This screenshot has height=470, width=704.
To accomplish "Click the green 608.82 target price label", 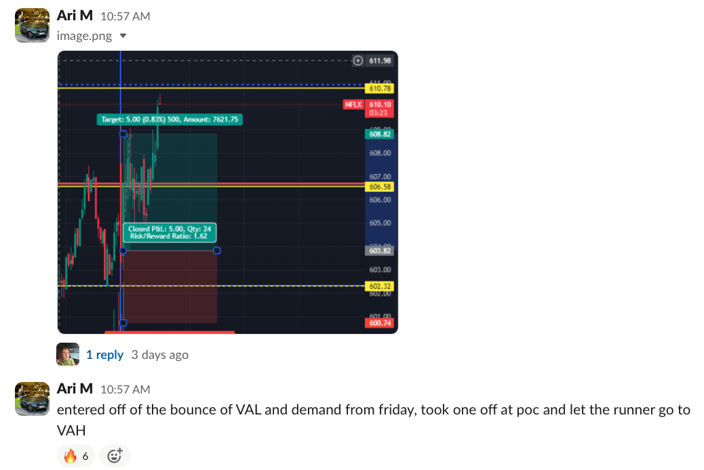I will click(x=380, y=134).
